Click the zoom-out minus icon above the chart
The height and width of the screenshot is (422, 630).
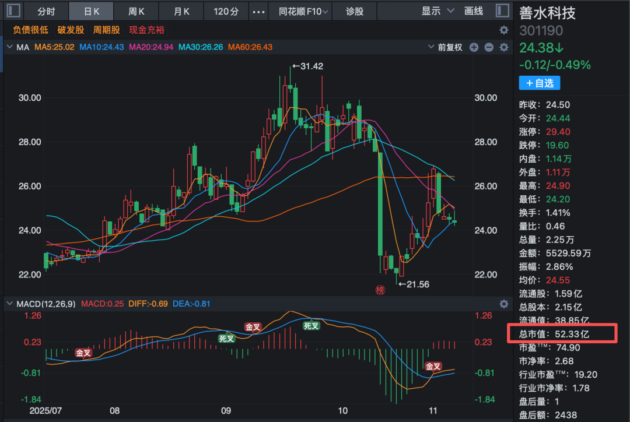(x=489, y=47)
